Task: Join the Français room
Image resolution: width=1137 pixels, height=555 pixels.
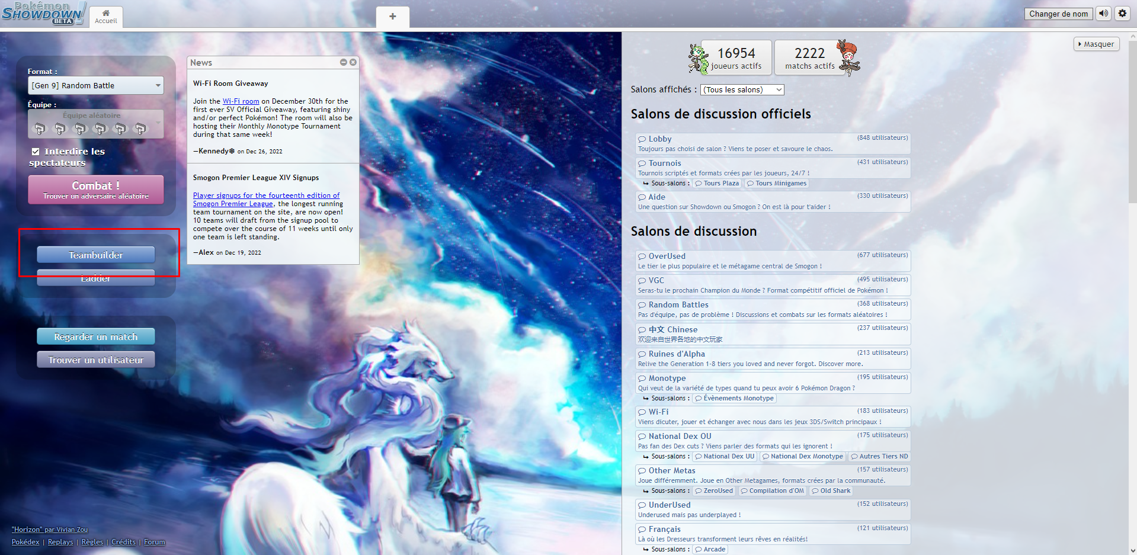Action: tap(773, 534)
